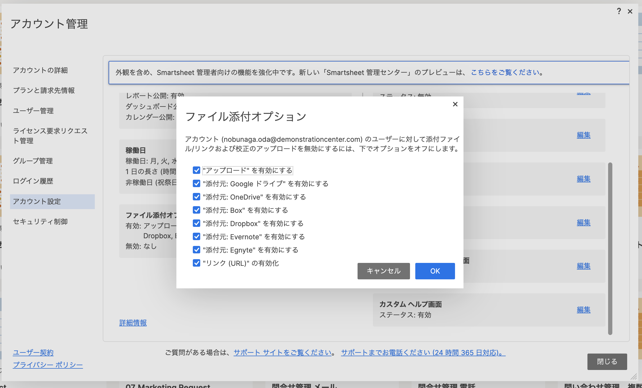Click the "無効: なし" text
This screenshot has width=642, height=388.
(x=141, y=246)
